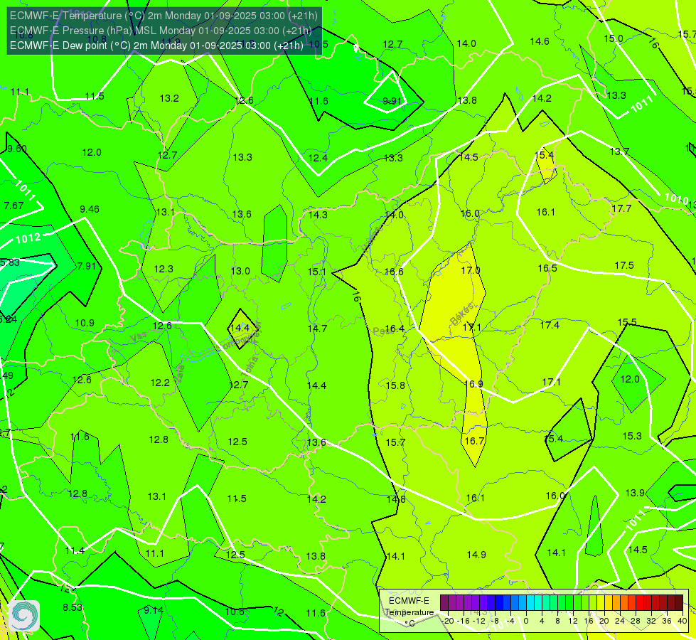Click the 16.9 temperature value

473,384
